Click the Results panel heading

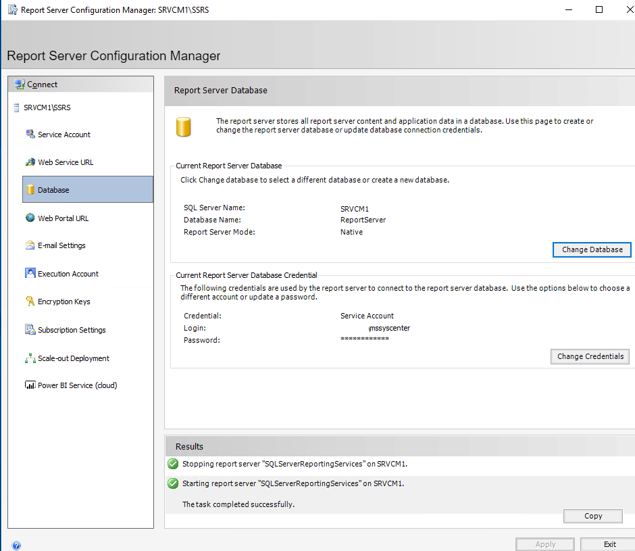(189, 446)
